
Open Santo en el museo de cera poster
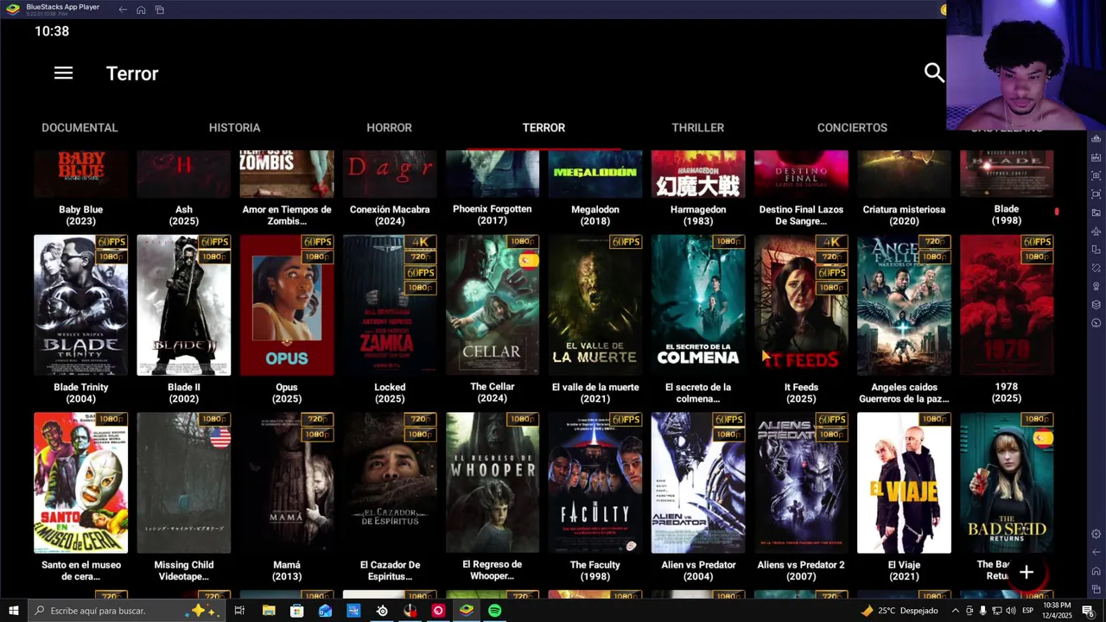pos(80,483)
